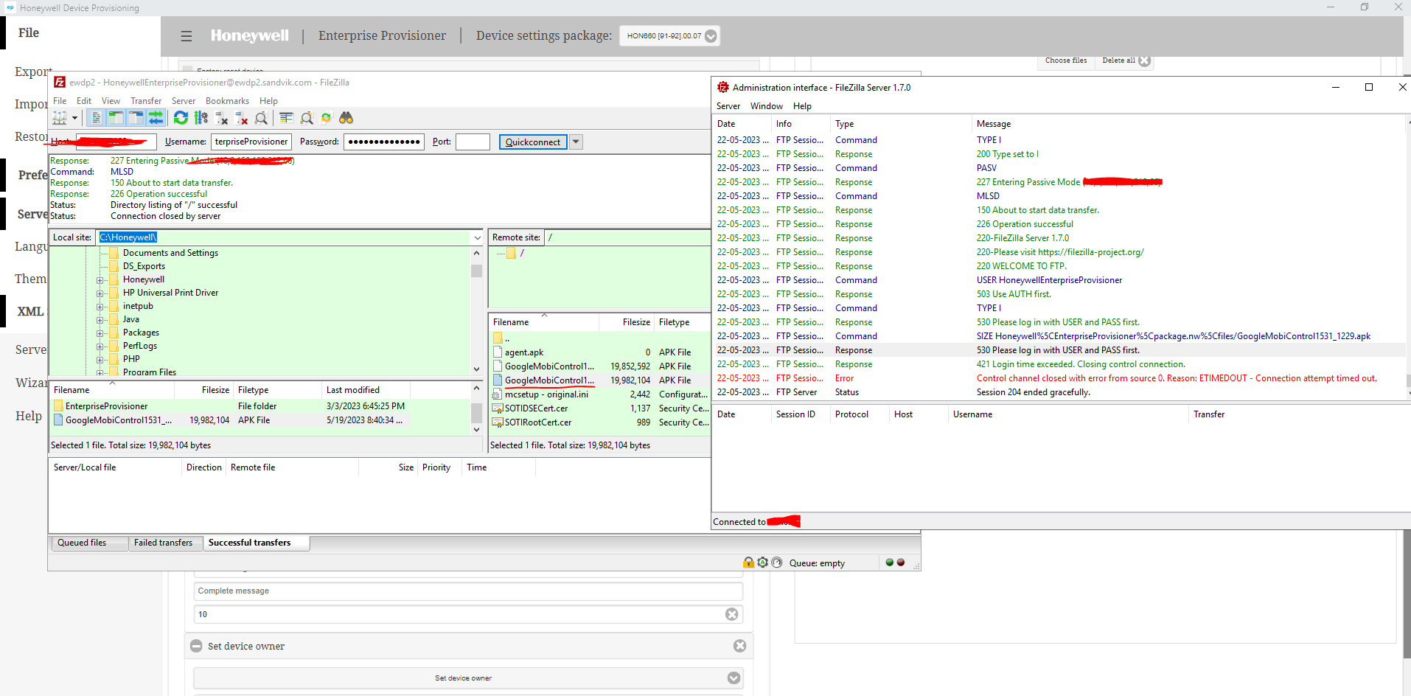Open the Quickconnect history dropdown arrow
This screenshot has width=1411, height=696.
pyautogui.click(x=576, y=142)
